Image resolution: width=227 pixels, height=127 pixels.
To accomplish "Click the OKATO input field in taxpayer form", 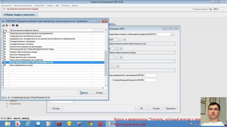I will [164, 34].
